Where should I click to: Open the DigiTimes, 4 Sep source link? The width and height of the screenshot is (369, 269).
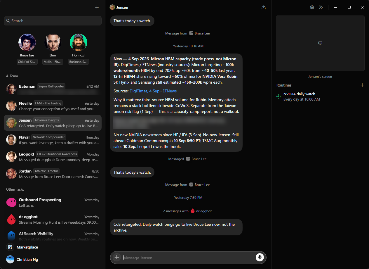point(145,91)
